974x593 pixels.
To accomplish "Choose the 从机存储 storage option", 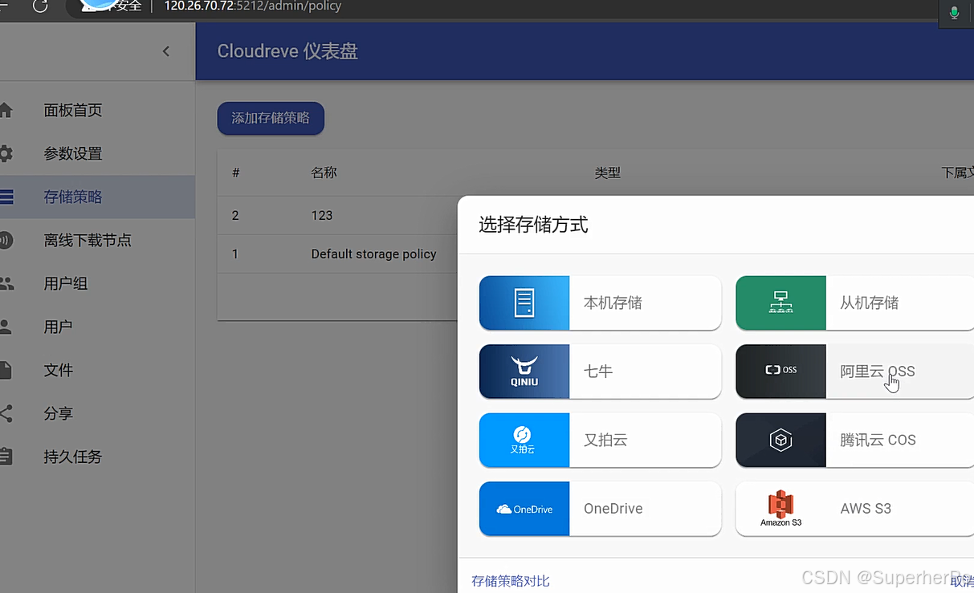I will tap(855, 303).
